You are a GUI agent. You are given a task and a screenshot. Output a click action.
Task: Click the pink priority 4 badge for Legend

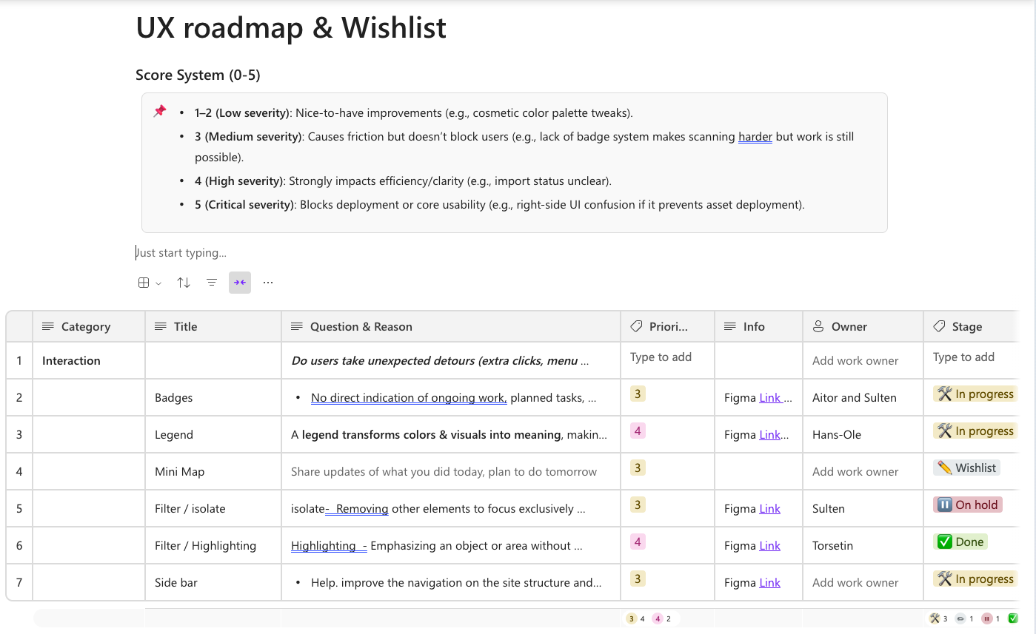click(638, 431)
